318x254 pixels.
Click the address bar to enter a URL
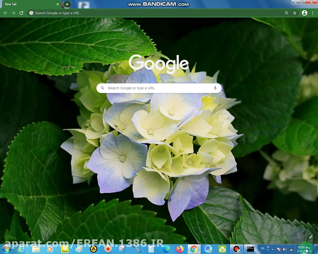tap(156, 13)
